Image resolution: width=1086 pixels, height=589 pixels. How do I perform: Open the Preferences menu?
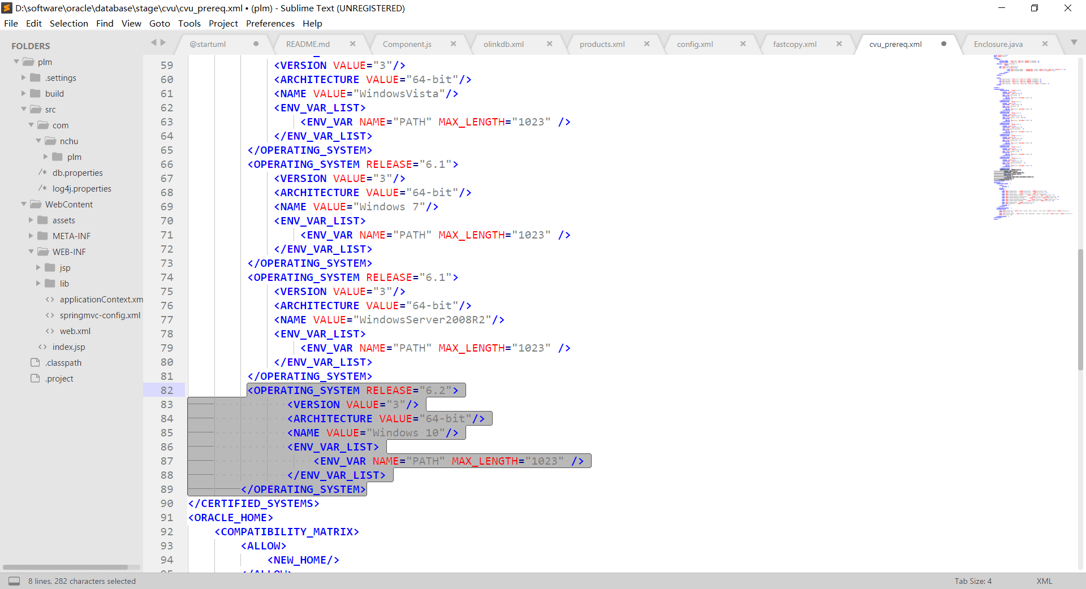270,23
